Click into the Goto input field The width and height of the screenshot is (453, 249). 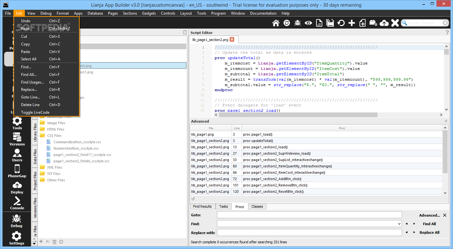[309, 215]
